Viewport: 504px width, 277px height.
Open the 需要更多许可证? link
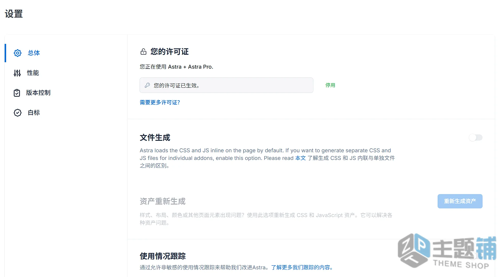coord(160,103)
